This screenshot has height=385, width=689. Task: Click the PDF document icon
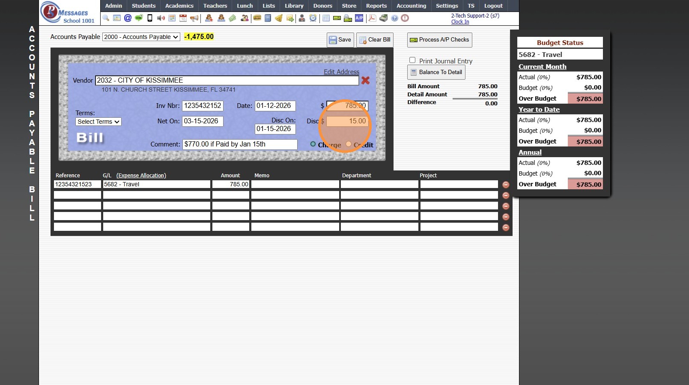point(372,18)
